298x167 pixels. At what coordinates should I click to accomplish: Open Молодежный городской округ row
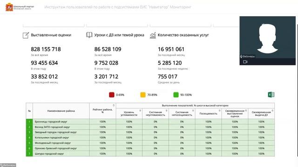coord(150,143)
